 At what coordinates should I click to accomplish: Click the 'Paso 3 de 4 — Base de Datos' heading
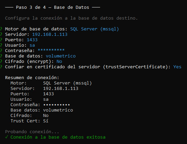pyautogui.click(x=53, y=7)
